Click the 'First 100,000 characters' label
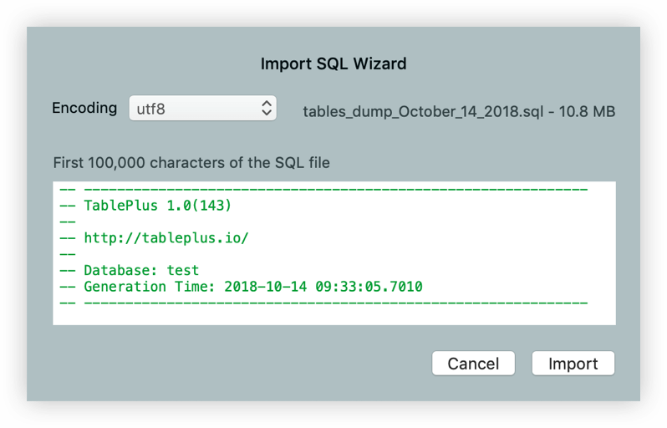 pyautogui.click(x=191, y=162)
